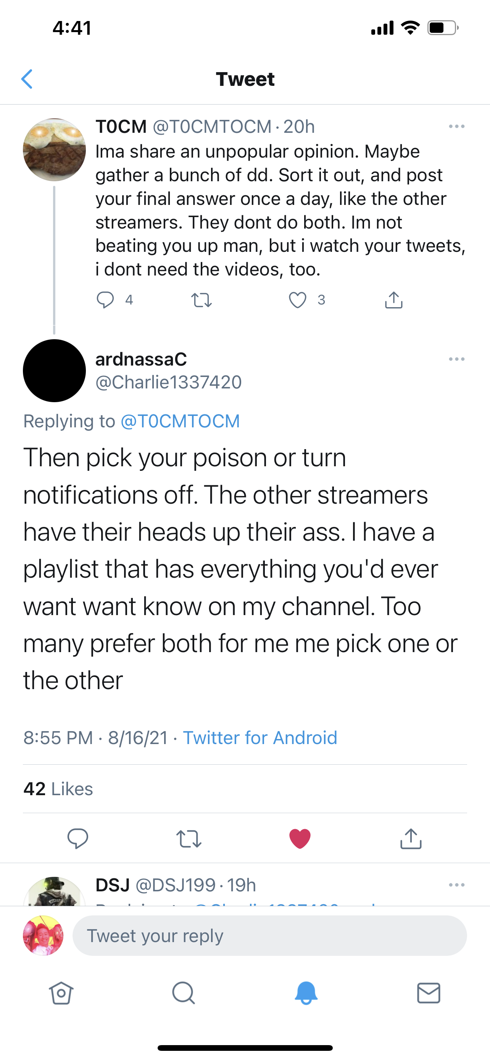Image resolution: width=490 pixels, height=1060 pixels.
Task: Reply to the ardnassaC tweet via its comment icon
Action: pos(78,838)
